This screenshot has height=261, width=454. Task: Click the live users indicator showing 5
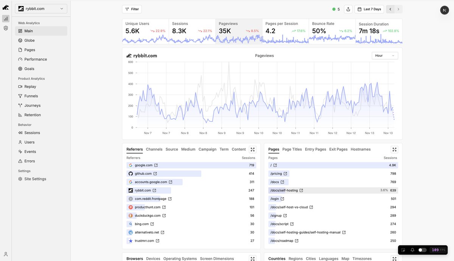click(x=336, y=9)
